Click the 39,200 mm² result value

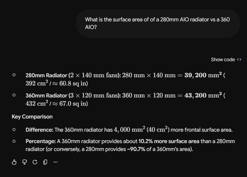point(203,75)
